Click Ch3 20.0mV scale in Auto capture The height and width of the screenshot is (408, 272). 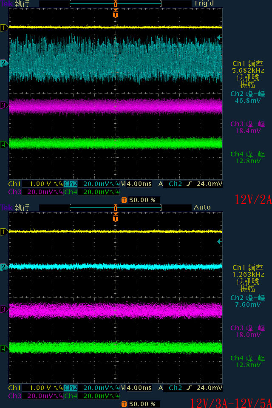pos(40,396)
